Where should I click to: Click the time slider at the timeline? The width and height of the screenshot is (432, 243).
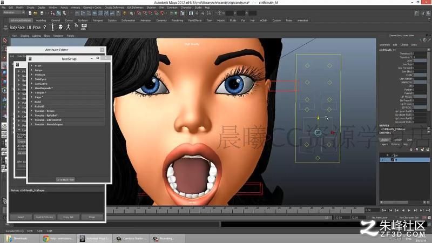[x=235, y=211]
